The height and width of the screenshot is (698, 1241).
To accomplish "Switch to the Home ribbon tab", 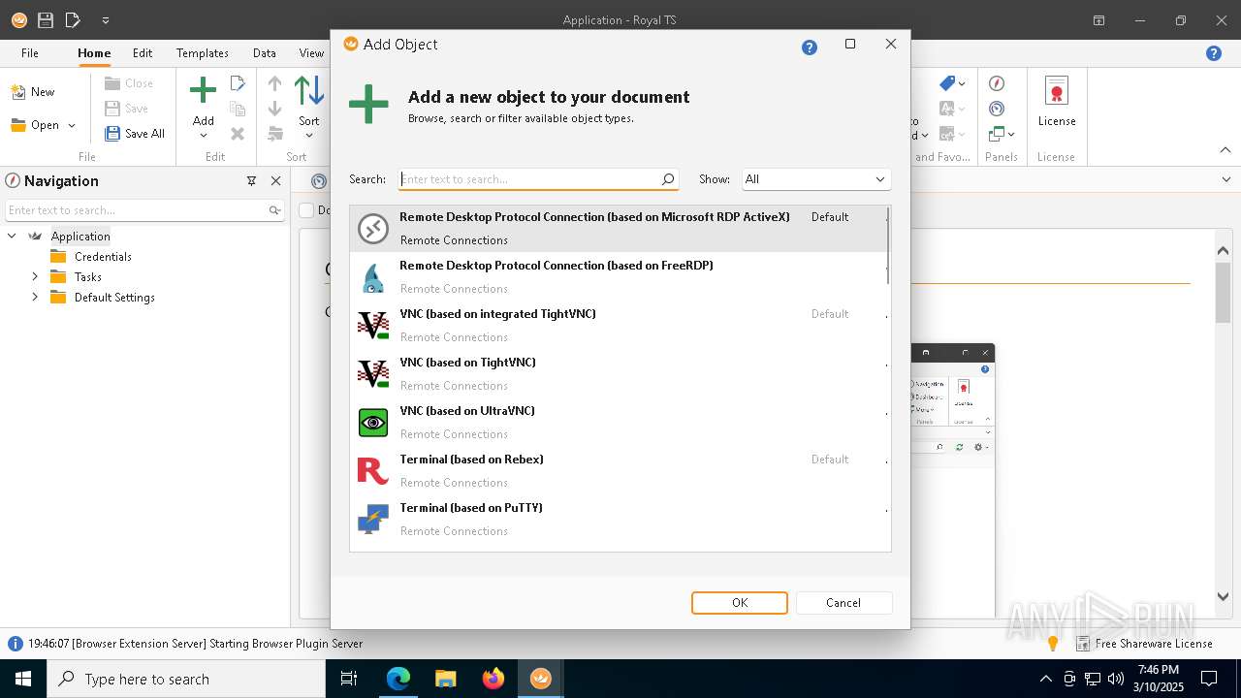I will click(x=94, y=53).
